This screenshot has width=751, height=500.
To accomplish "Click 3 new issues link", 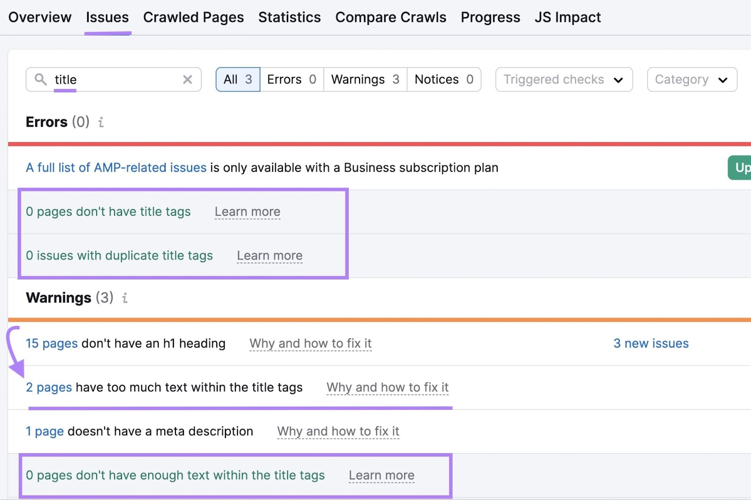I will pos(651,343).
